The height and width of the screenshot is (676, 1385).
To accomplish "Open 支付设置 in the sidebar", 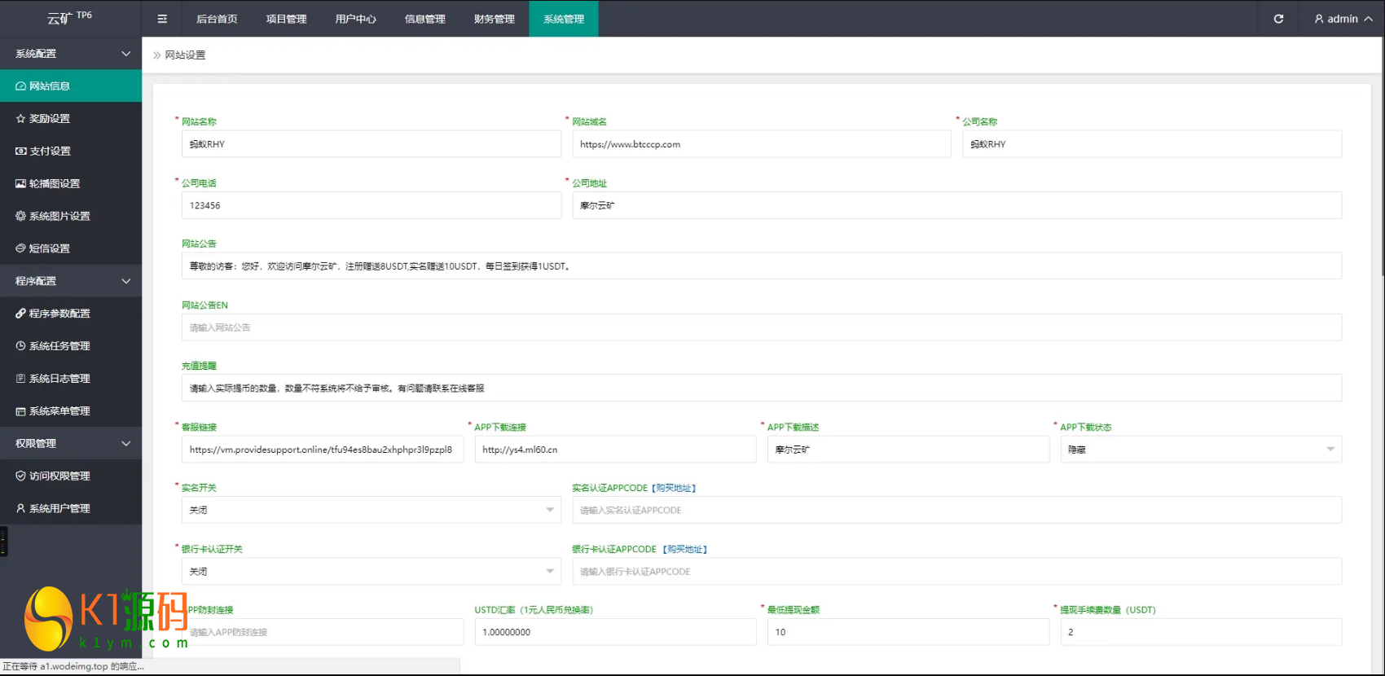I will (49, 151).
